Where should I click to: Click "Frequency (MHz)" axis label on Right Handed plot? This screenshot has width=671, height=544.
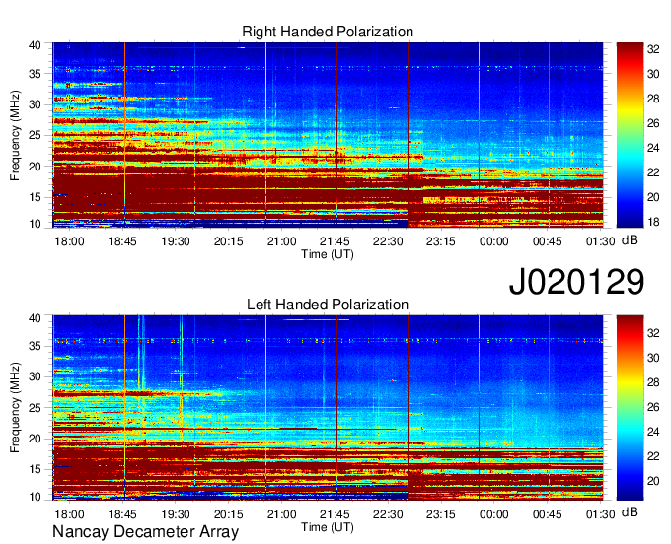[15, 135]
